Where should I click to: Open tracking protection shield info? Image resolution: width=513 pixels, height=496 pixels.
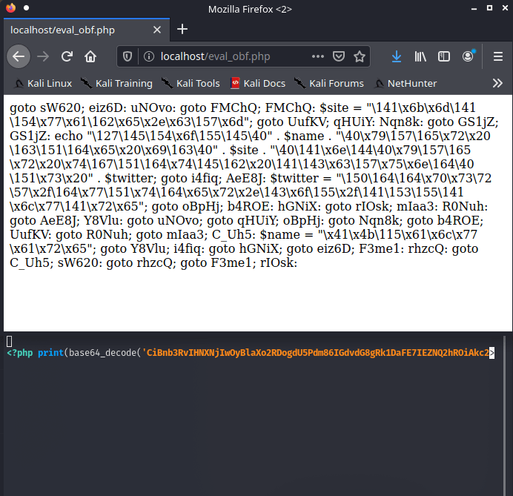[128, 56]
